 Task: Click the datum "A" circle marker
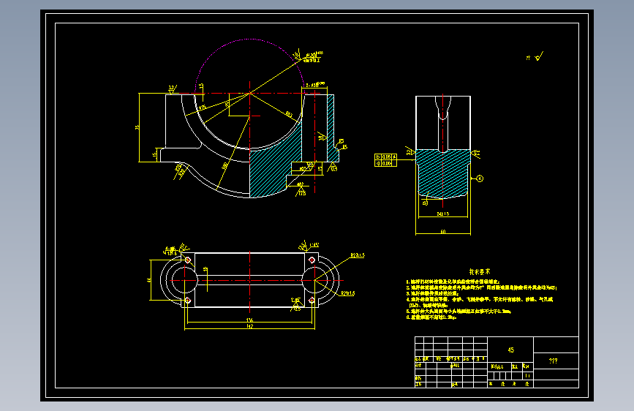(x=480, y=178)
